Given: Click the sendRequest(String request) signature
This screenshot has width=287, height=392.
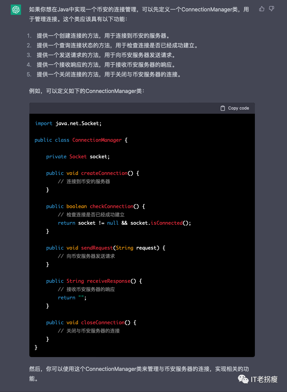Looking at the screenshot, I should point(106,248).
